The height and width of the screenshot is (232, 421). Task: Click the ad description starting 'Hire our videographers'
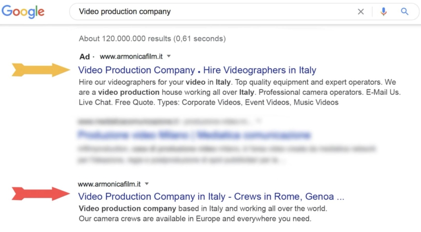240,92
